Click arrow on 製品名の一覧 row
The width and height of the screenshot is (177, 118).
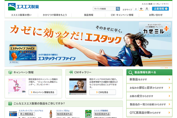(x=169, y=104)
